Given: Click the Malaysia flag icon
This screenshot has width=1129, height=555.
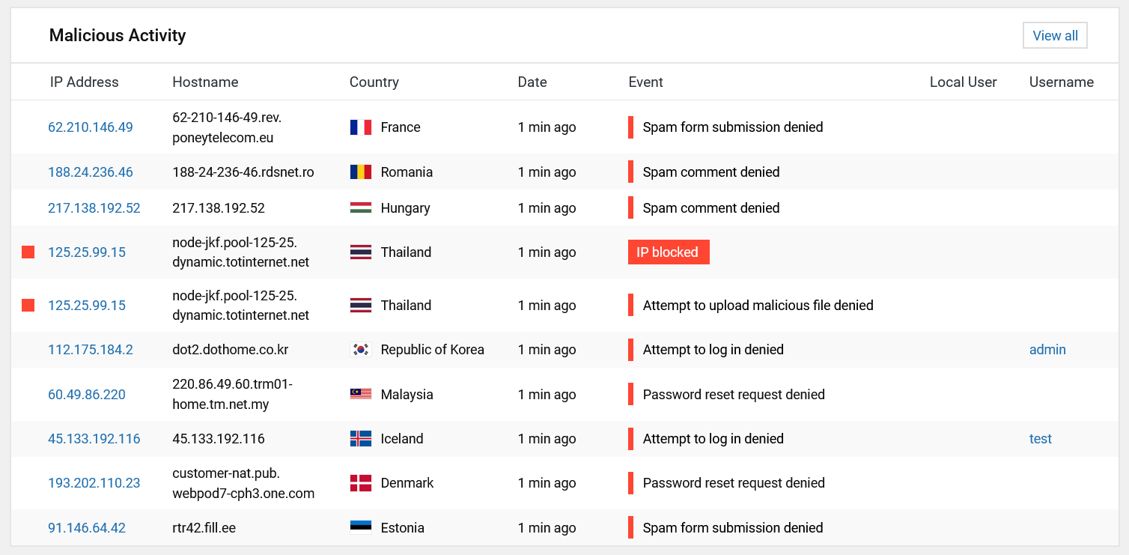Looking at the screenshot, I should pyautogui.click(x=360, y=395).
